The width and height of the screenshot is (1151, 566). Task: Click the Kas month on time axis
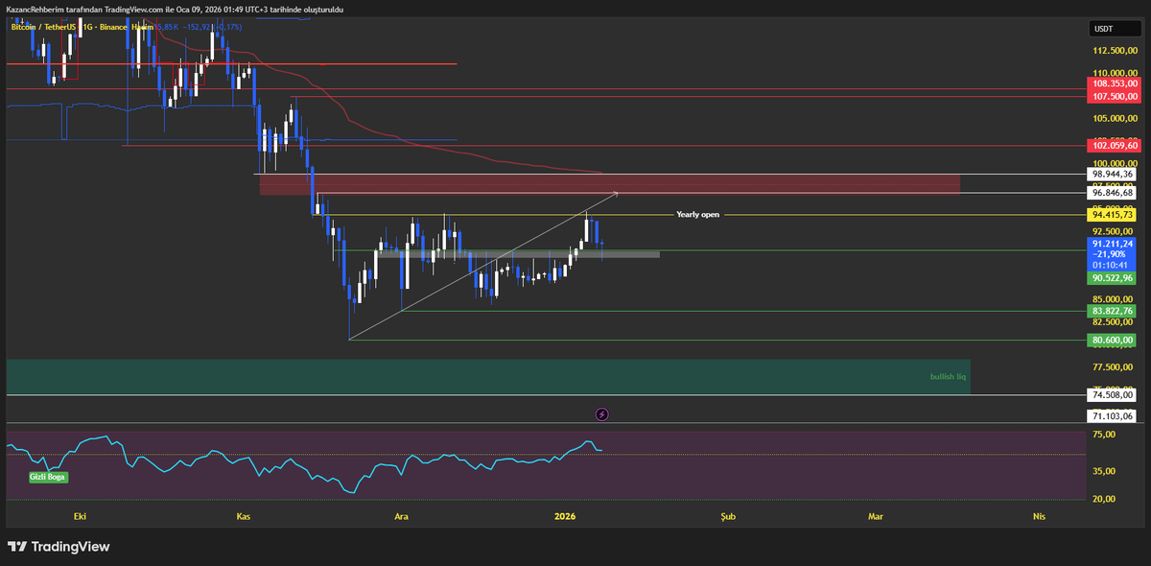(x=244, y=516)
